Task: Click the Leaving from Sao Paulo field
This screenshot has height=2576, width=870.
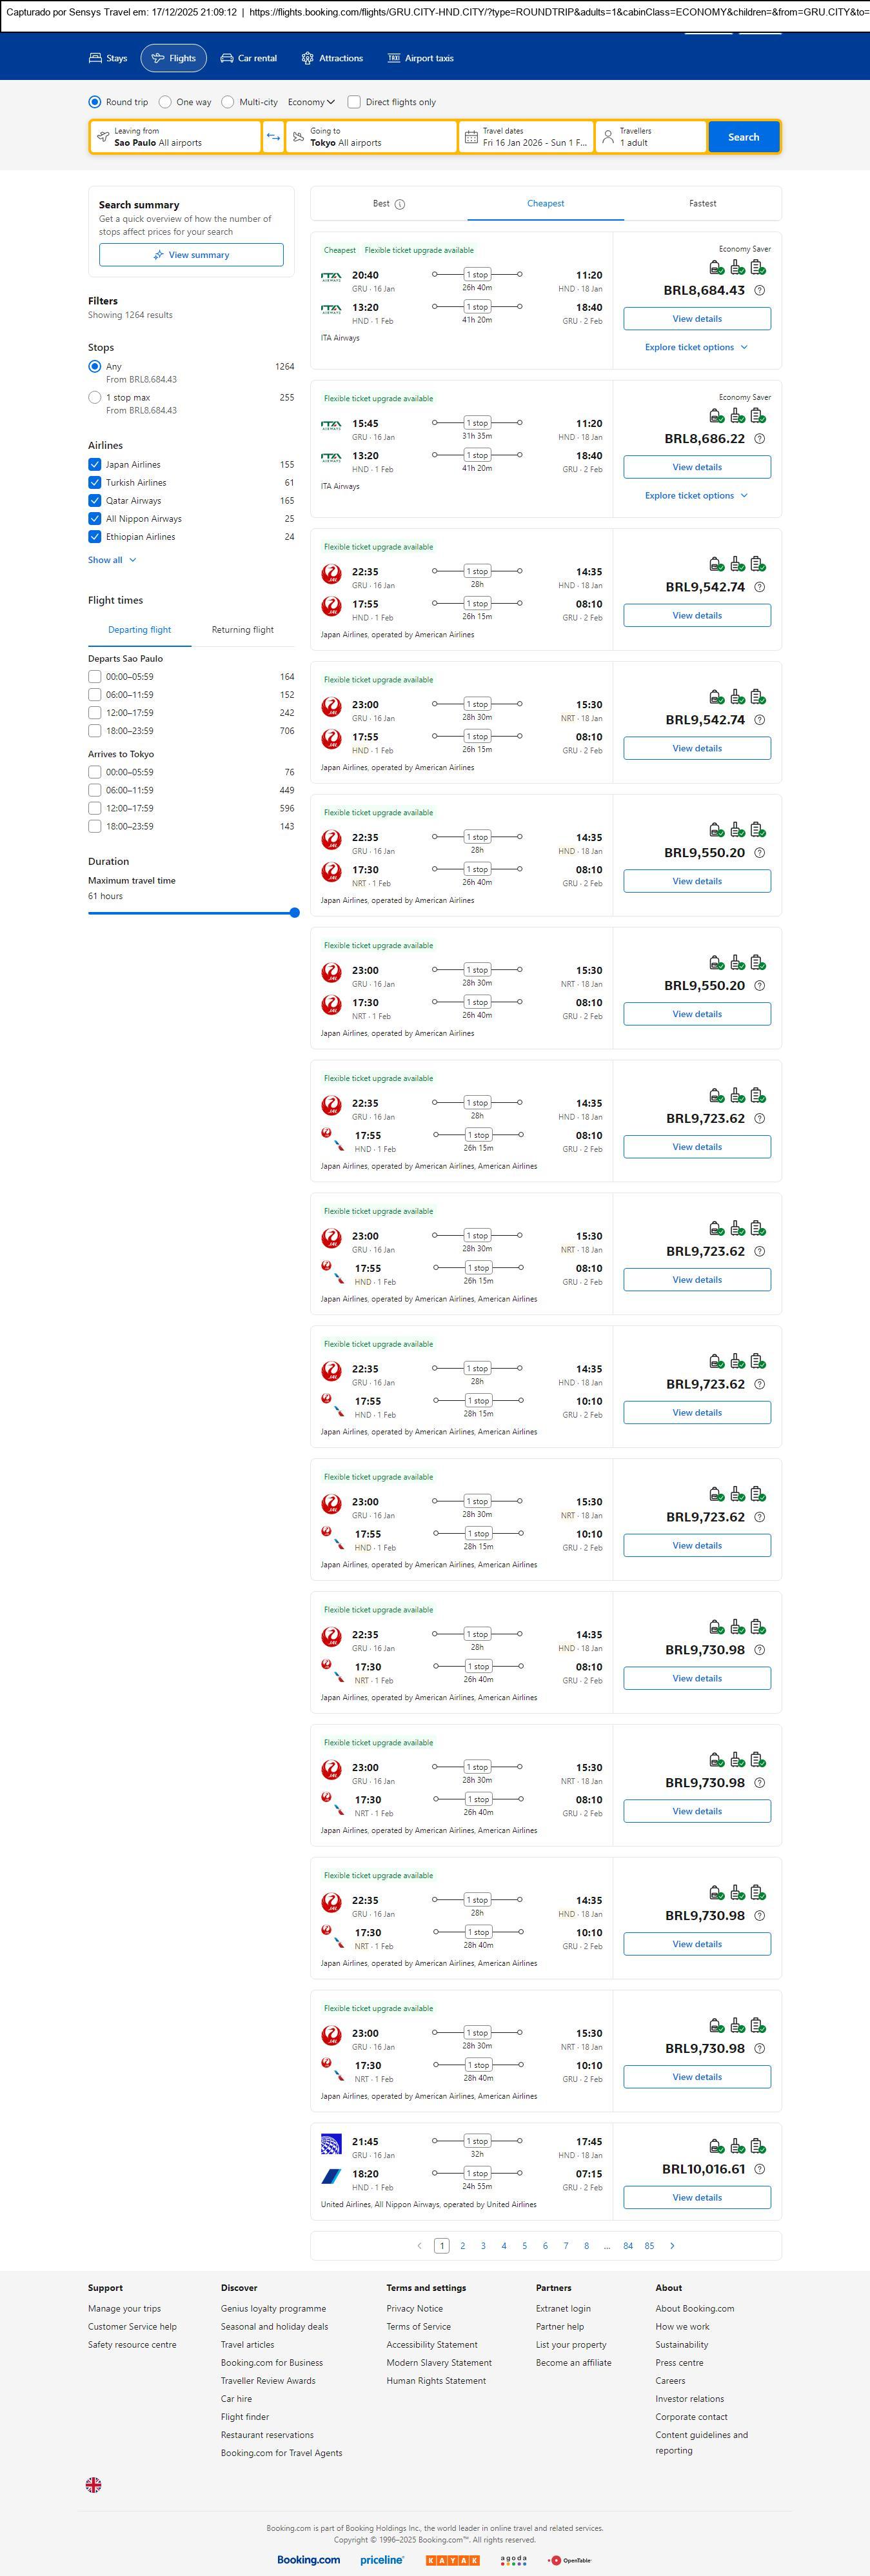Action: tap(175, 137)
